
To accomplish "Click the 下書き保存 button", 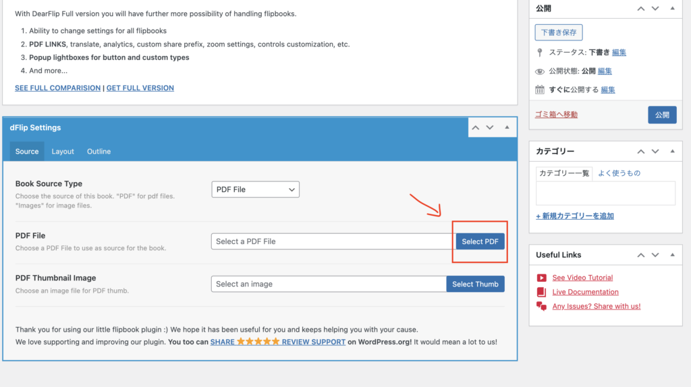I will click(558, 32).
